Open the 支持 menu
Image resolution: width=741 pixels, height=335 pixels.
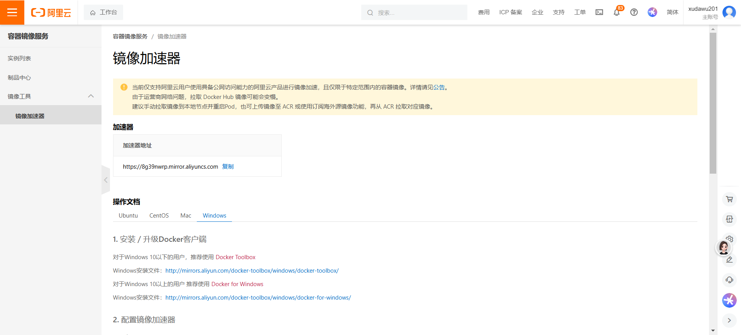click(x=558, y=12)
